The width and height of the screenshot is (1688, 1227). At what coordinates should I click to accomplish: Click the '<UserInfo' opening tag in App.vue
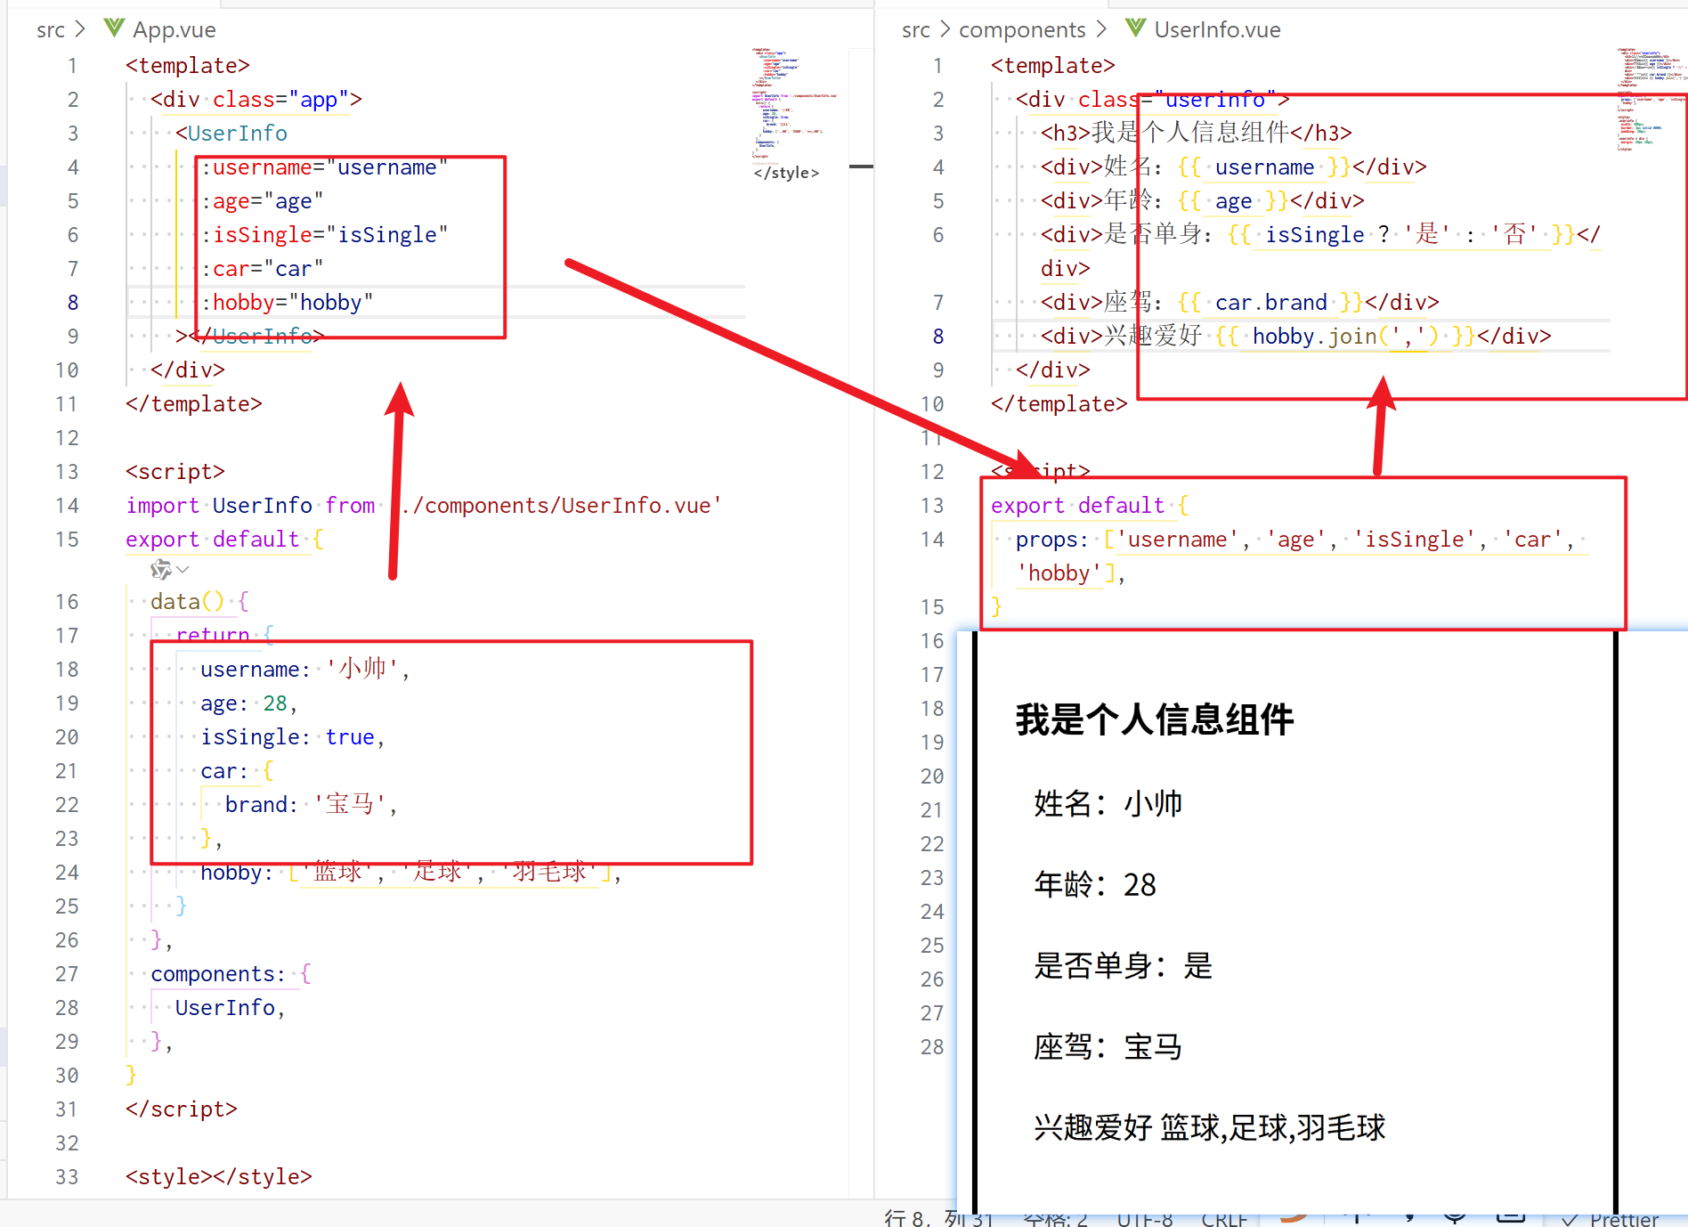[231, 134]
